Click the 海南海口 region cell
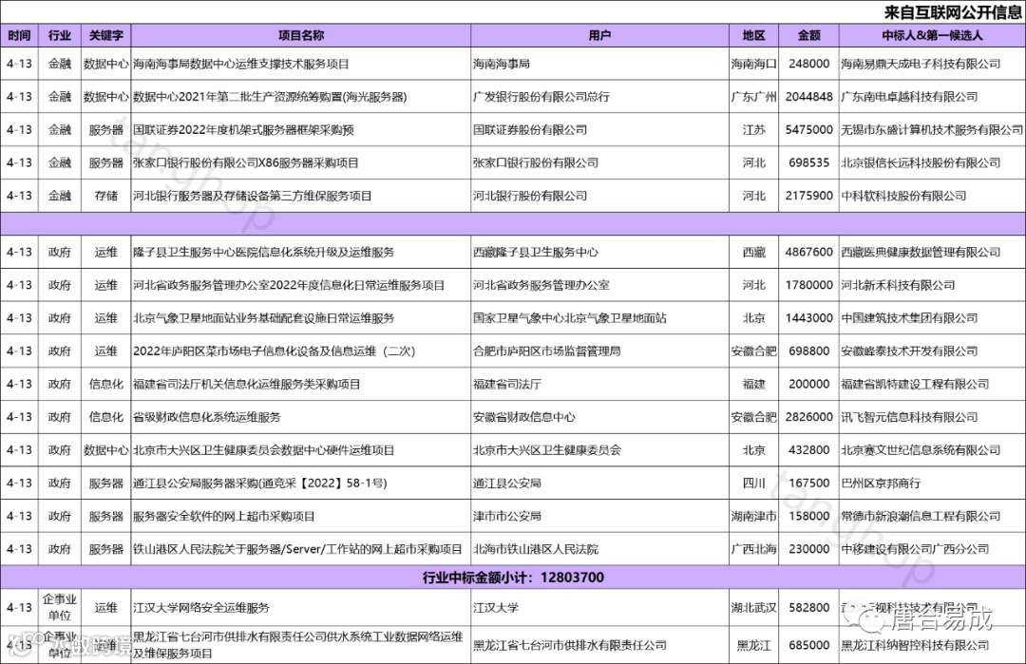This screenshot has width=1026, height=664. click(753, 64)
